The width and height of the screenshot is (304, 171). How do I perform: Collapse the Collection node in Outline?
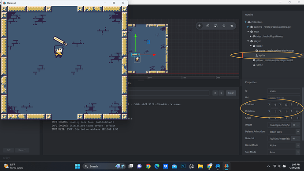[x=246, y=22]
